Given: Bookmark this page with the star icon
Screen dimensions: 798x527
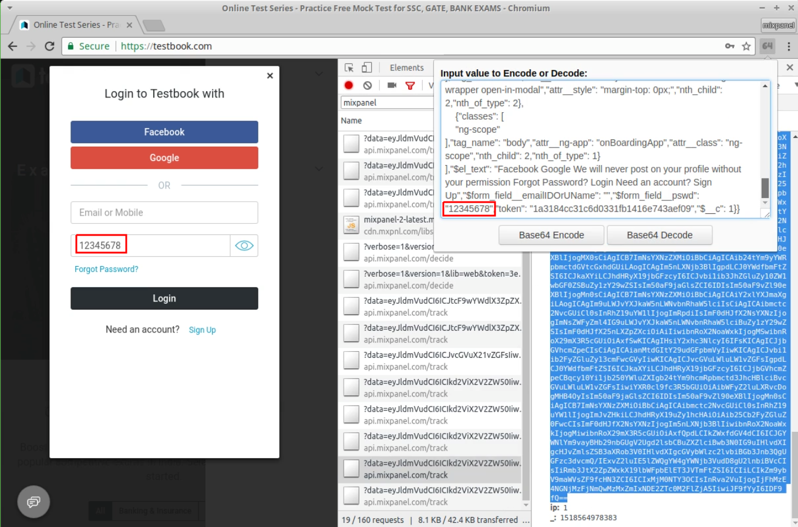Looking at the screenshot, I should (x=746, y=46).
